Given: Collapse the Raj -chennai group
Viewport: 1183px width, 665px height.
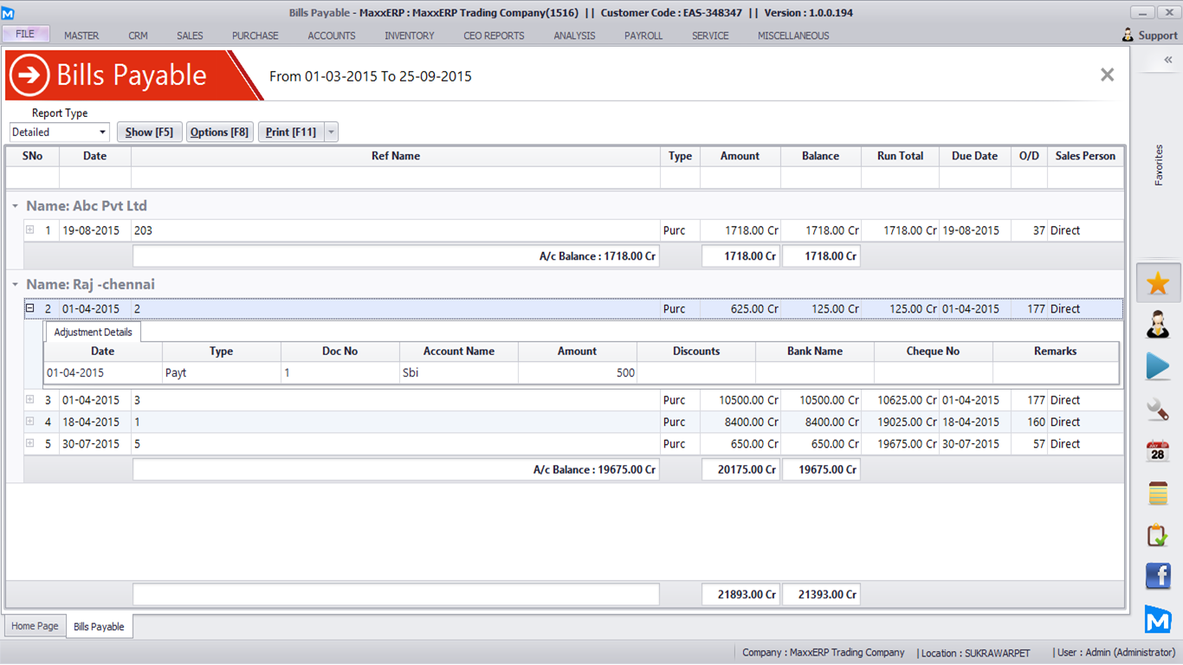Looking at the screenshot, I should point(16,285).
